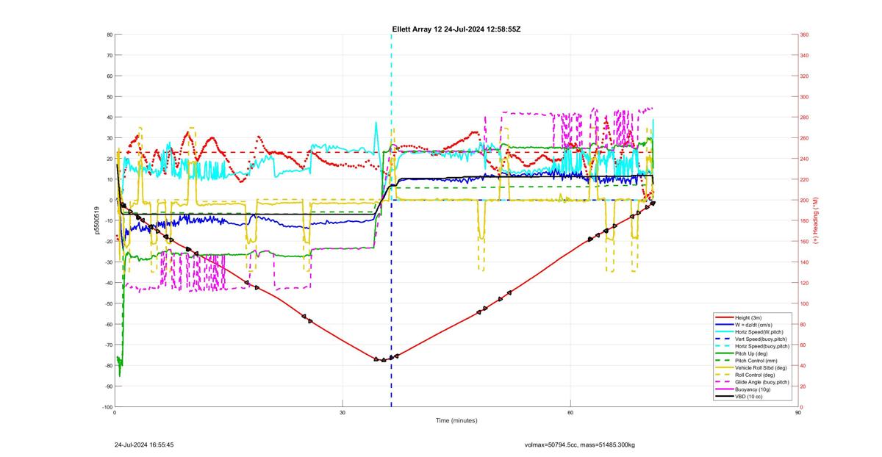This screenshot has height=457, width=882.
Task: Click the 'p5500519' left axis label
Action: pyautogui.click(x=96, y=220)
